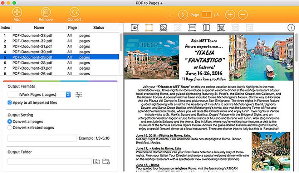Go to the previous page arrow
The image size is (299, 173).
click(x=170, y=15)
